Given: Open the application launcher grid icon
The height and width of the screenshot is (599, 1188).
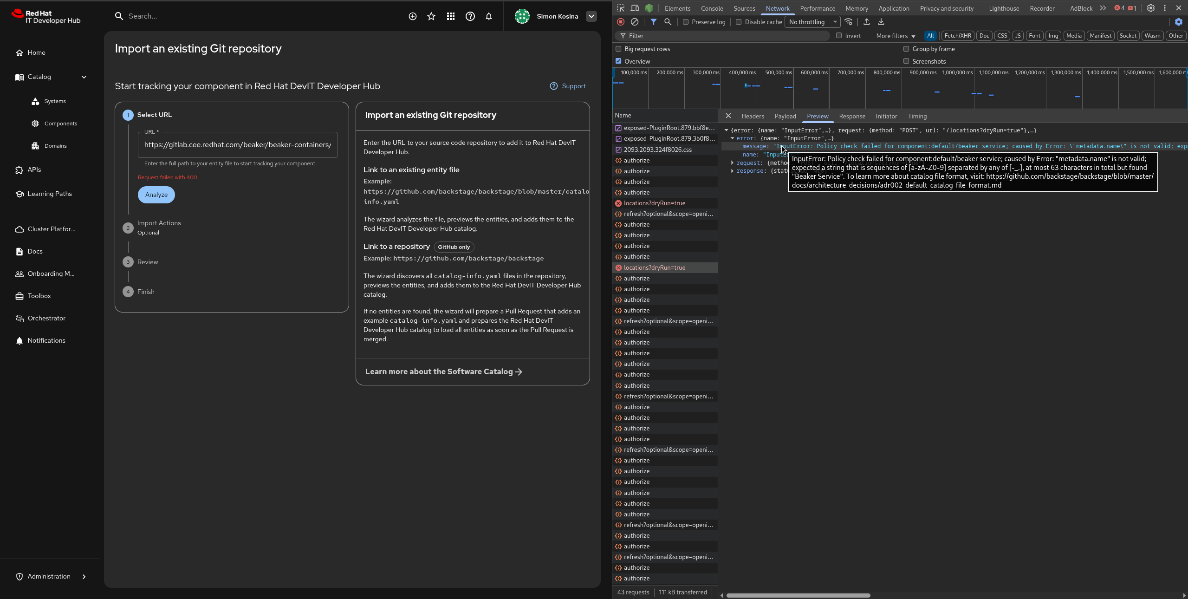Looking at the screenshot, I should tap(450, 16).
